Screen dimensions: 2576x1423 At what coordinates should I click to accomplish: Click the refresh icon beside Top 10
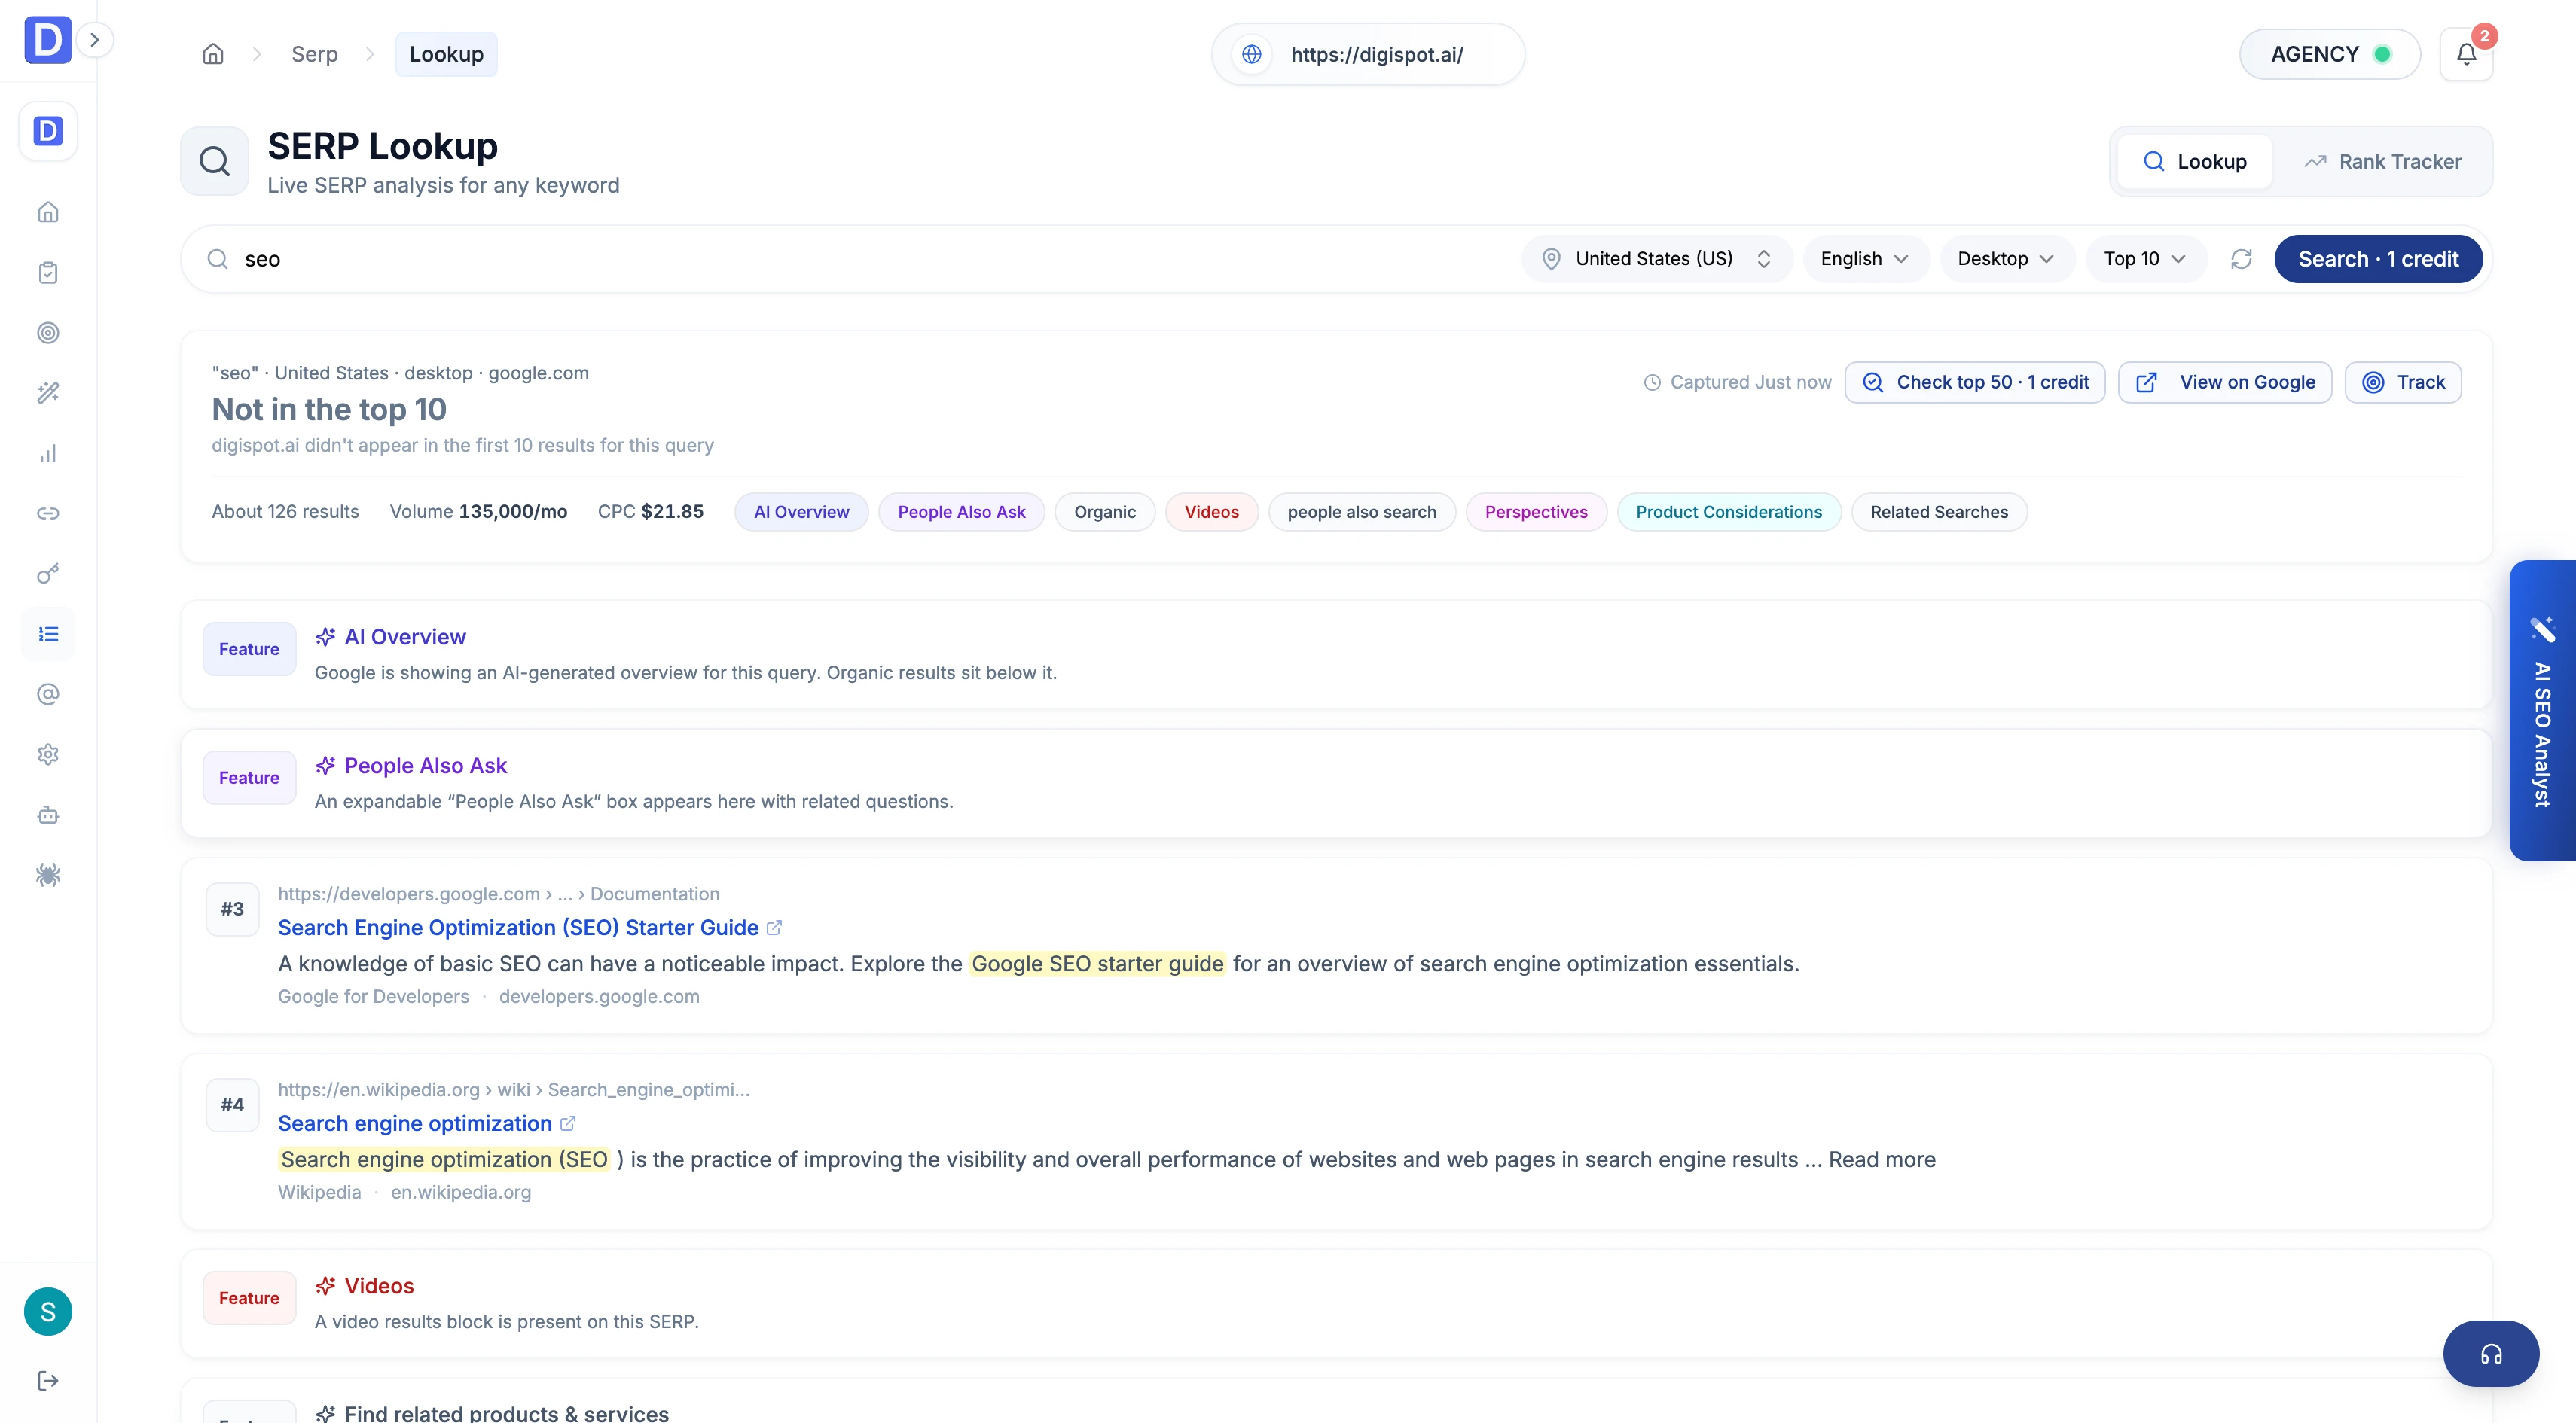2241,259
